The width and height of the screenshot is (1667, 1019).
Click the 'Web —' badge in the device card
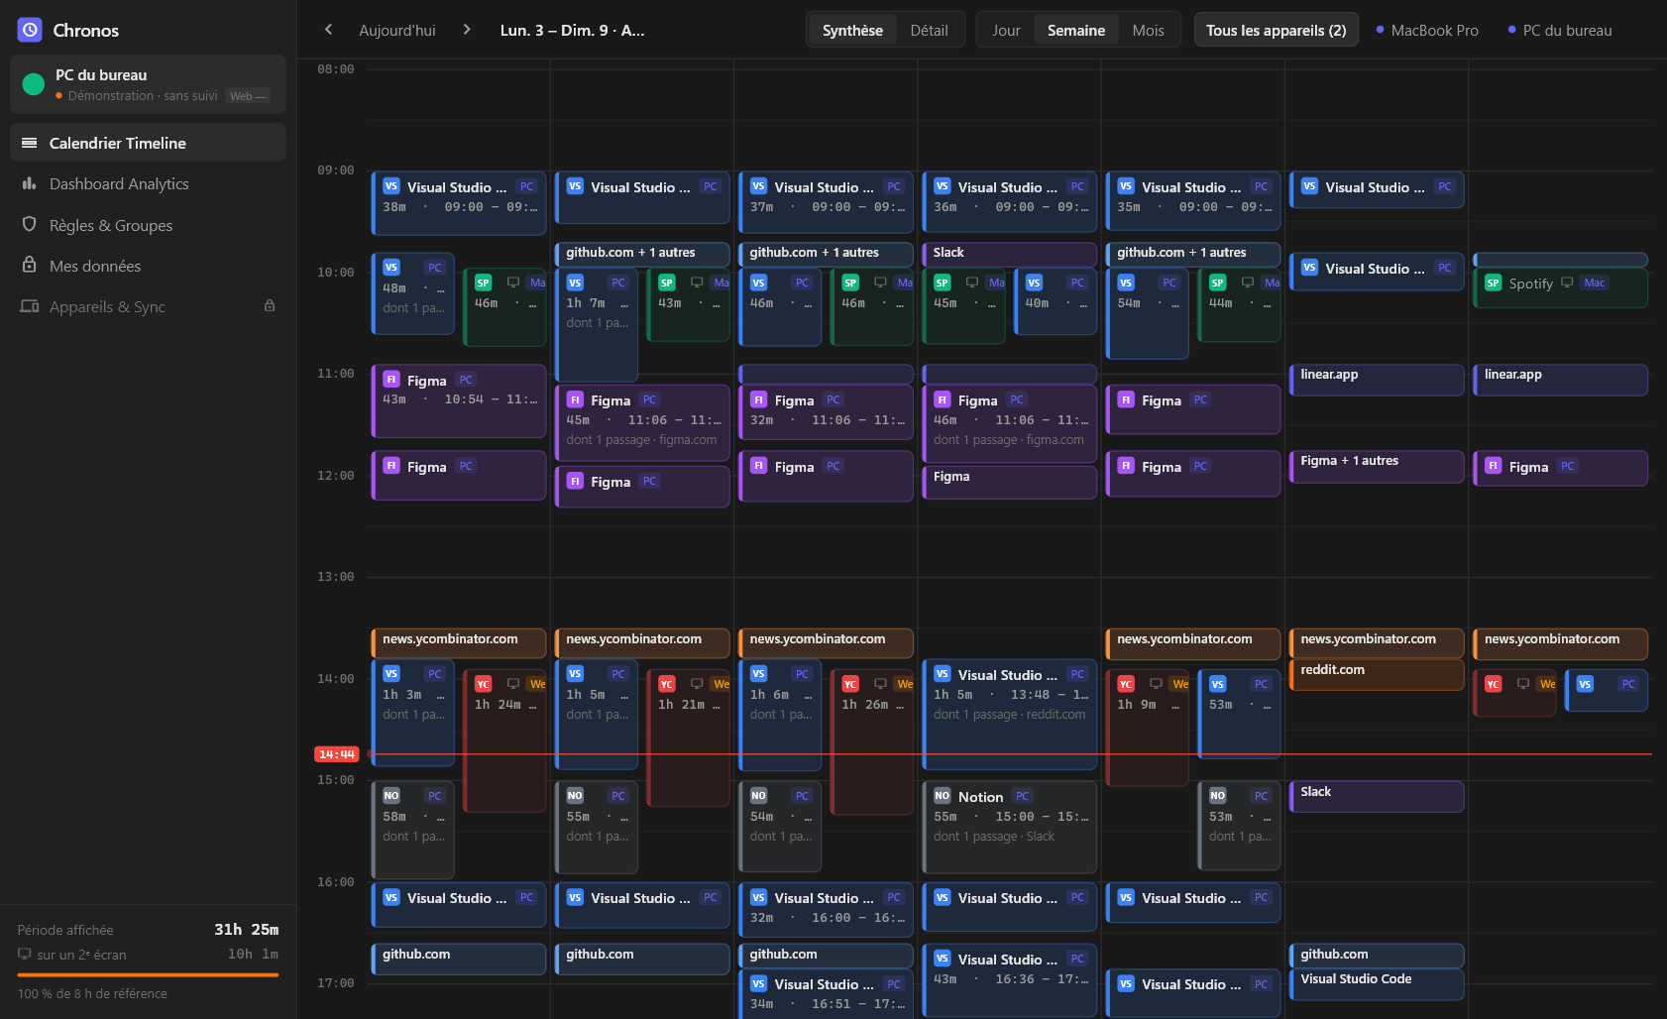pos(248,96)
